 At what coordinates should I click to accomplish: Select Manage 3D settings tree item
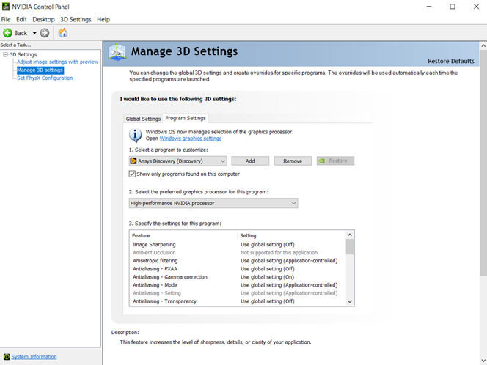(40, 70)
